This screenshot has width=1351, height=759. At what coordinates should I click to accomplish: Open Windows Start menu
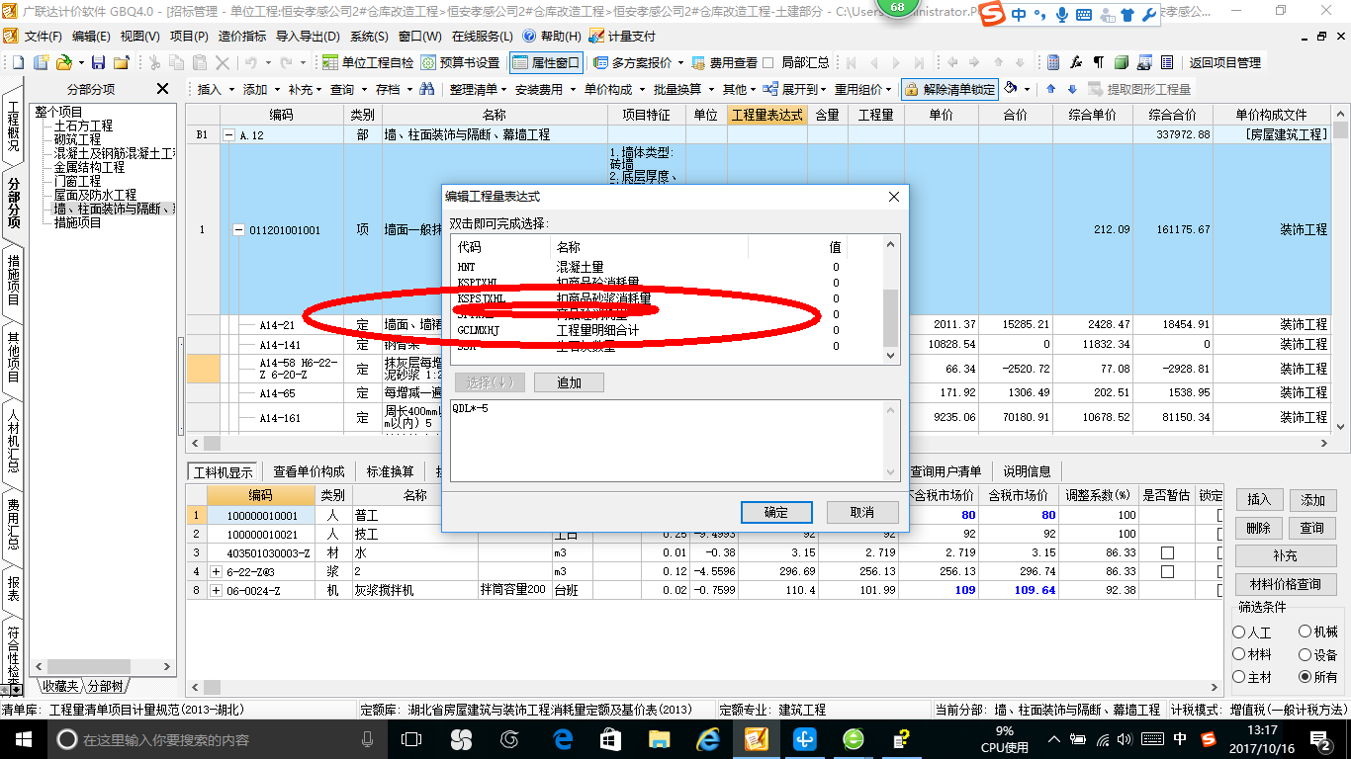pyautogui.click(x=22, y=738)
